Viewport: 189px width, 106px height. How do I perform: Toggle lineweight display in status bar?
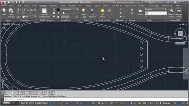coord(93,103)
